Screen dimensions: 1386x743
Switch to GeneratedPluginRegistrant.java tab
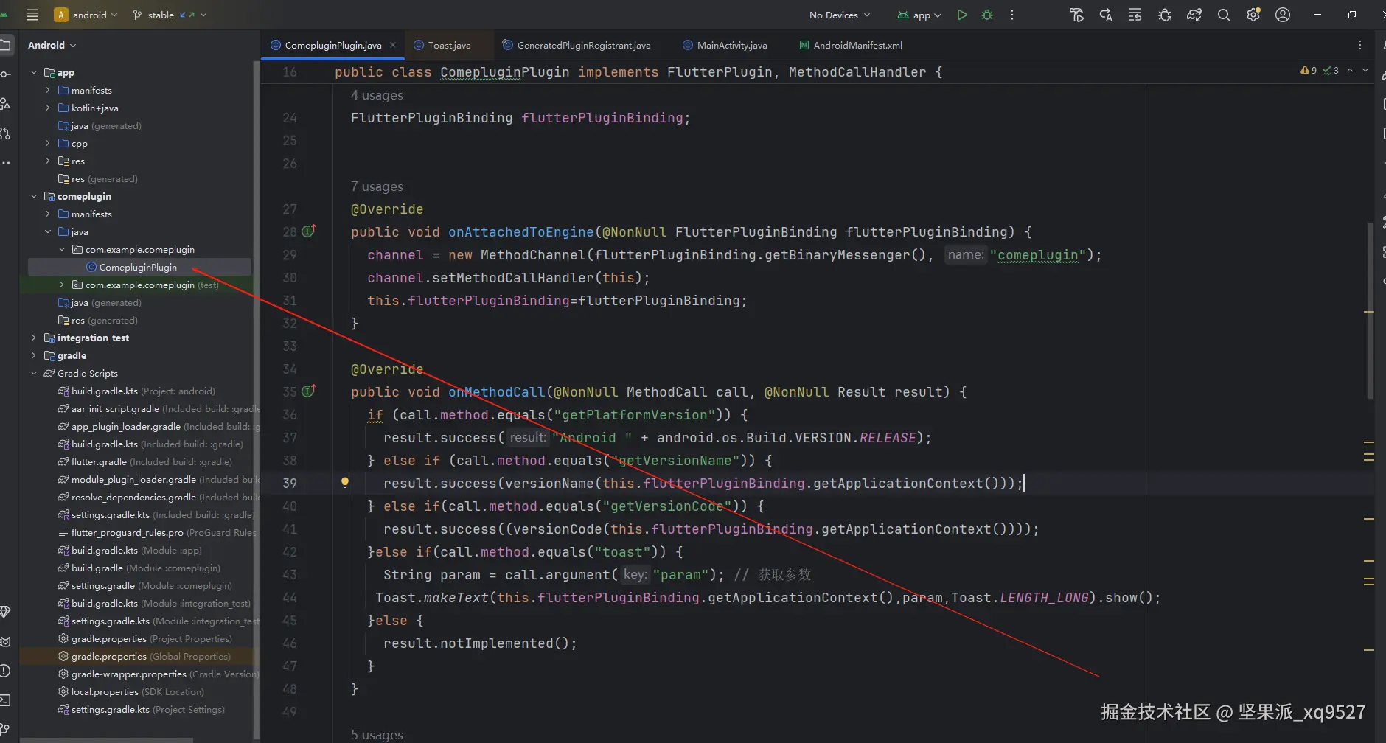[577, 45]
